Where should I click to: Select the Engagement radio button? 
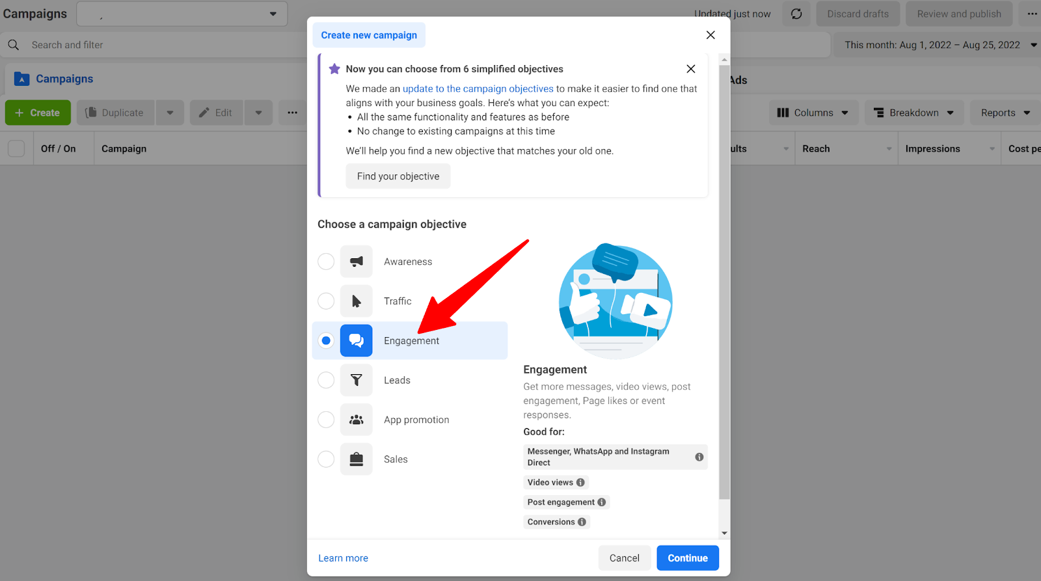tap(326, 340)
